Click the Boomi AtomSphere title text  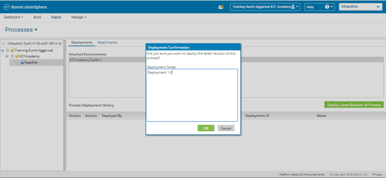click(x=29, y=7)
